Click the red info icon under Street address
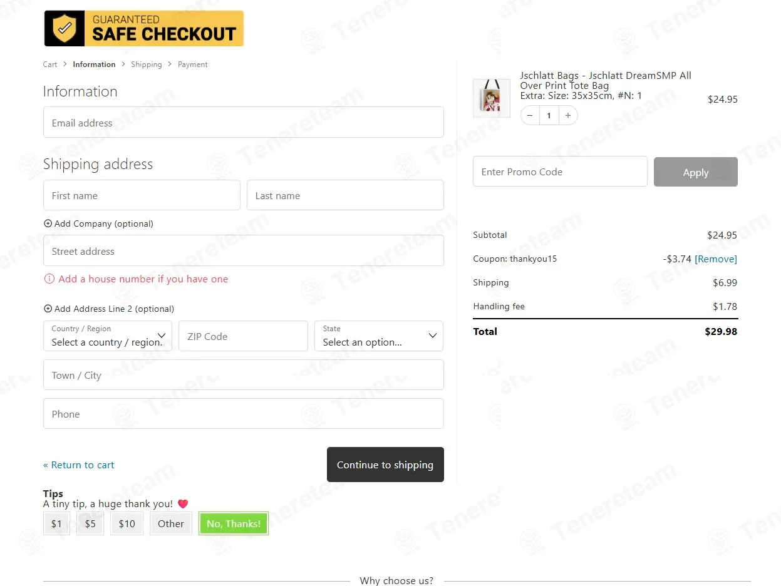Viewport: 781px width, 586px height. pyautogui.click(x=49, y=279)
